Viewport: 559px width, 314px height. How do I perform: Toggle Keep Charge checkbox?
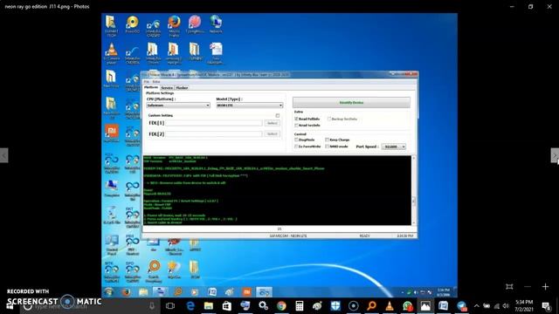(x=327, y=140)
